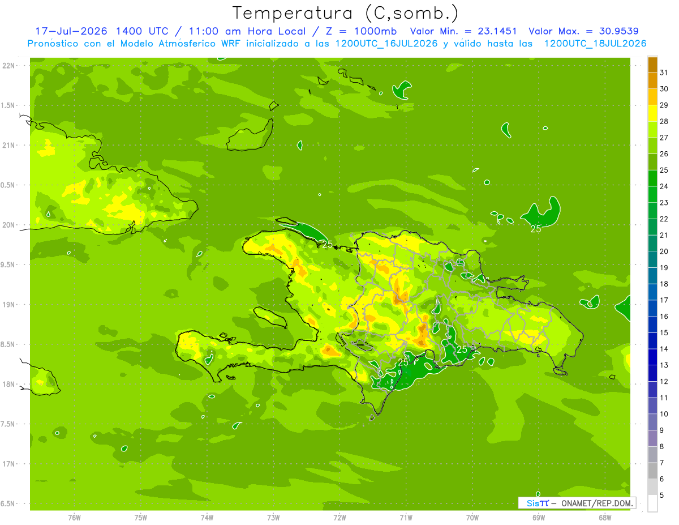The image size is (679, 525).
Task: Click the 'Valor Min. = 23.1451' value
Action: pos(464,31)
